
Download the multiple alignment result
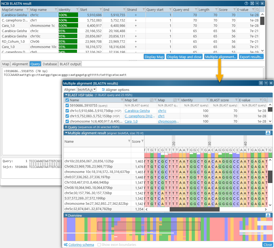point(268,133)
